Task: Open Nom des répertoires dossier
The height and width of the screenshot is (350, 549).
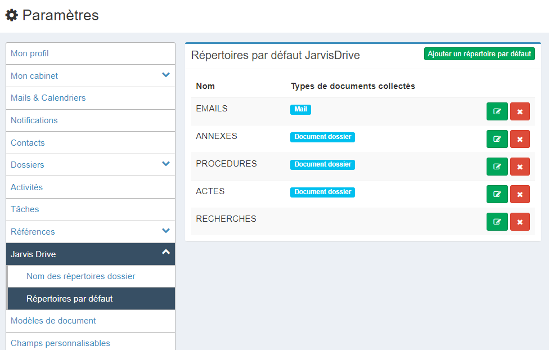Action: [91, 276]
